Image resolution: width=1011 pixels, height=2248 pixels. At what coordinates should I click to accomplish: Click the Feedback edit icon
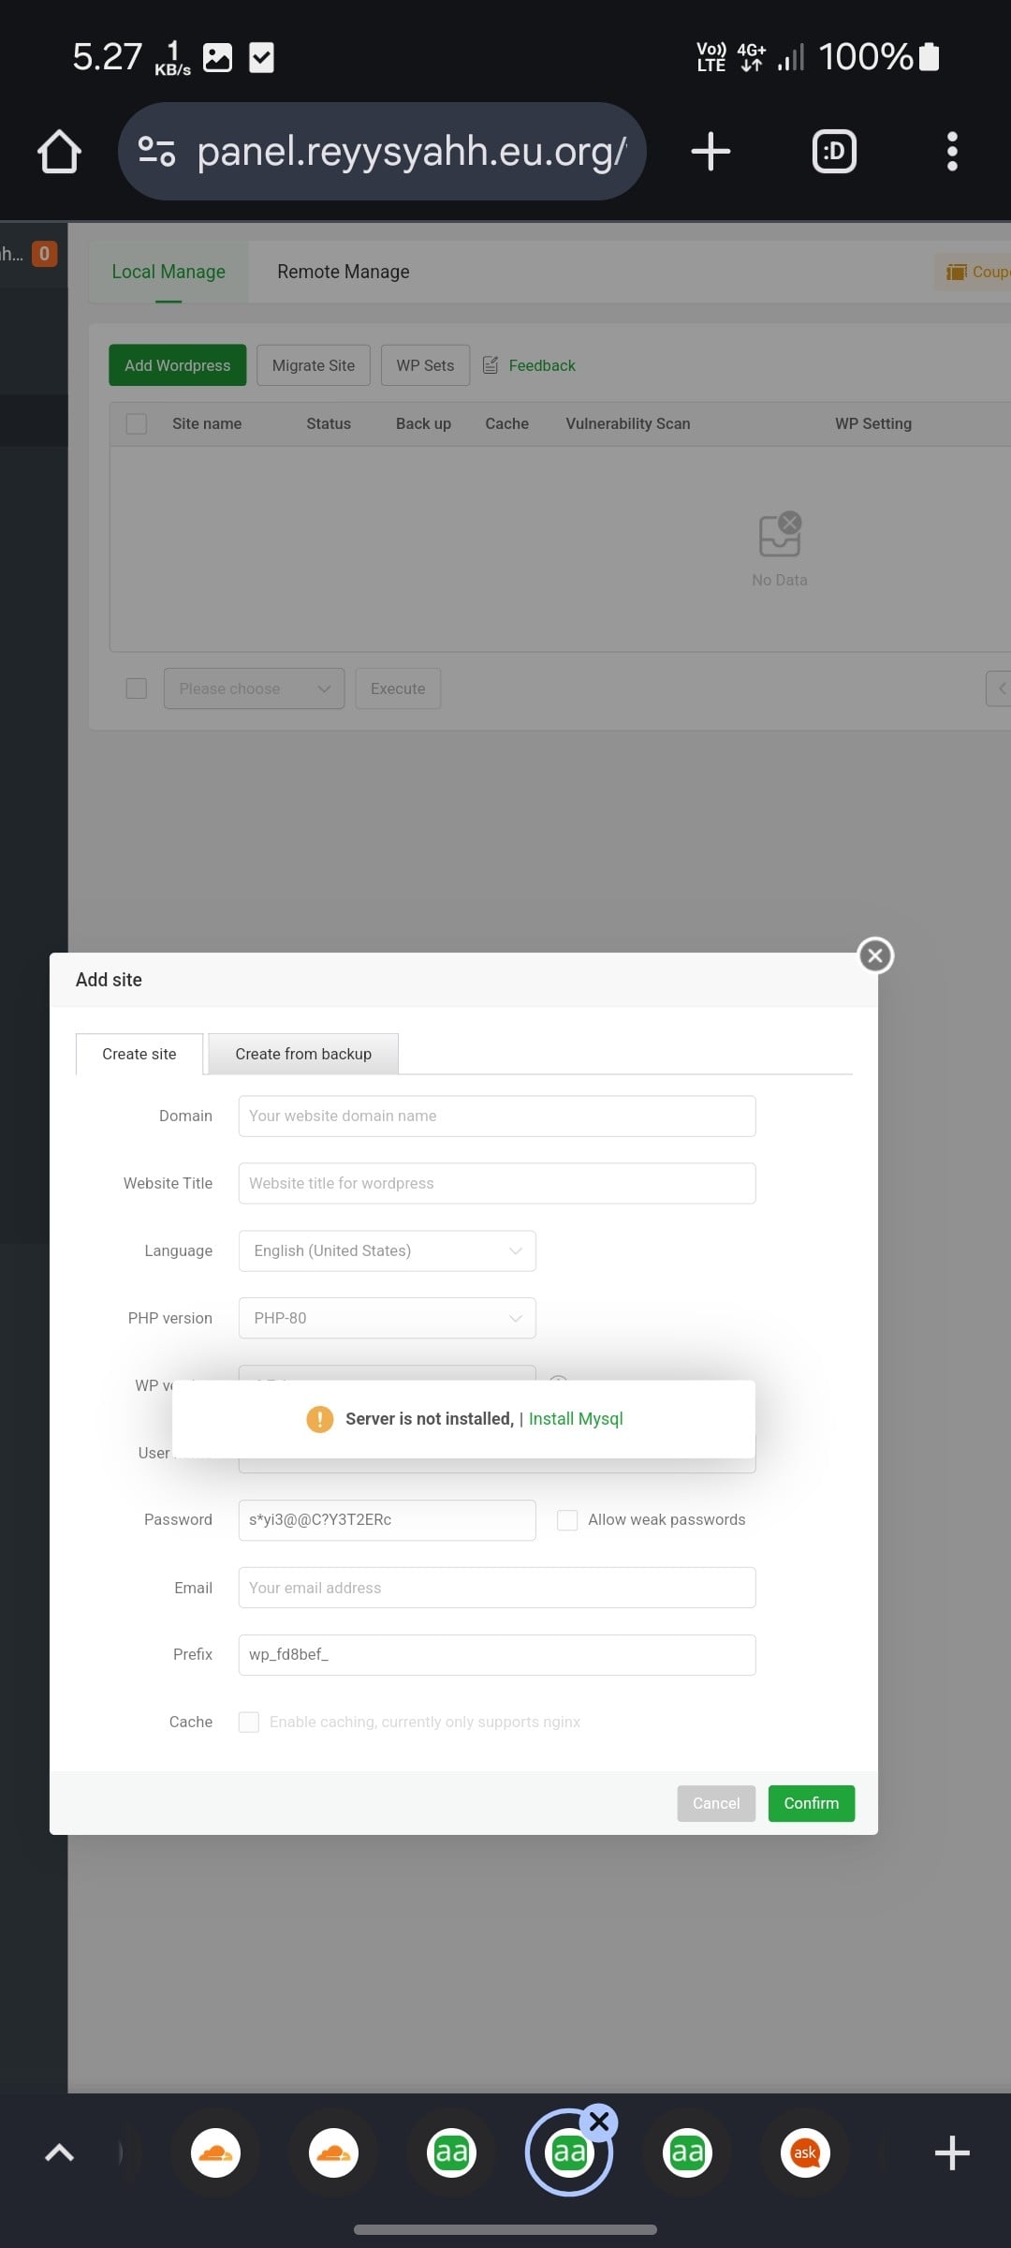[491, 365]
